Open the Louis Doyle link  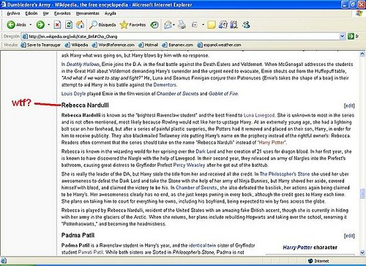pyautogui.click(x=73, y=94)
